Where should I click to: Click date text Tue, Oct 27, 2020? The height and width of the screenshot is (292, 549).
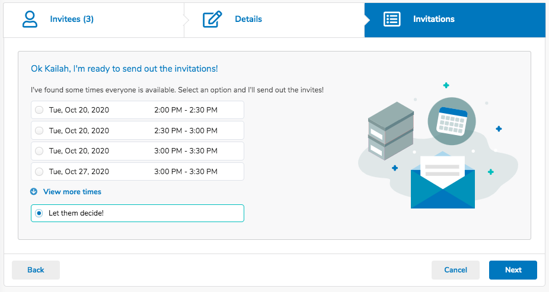(x=79, y=171)
